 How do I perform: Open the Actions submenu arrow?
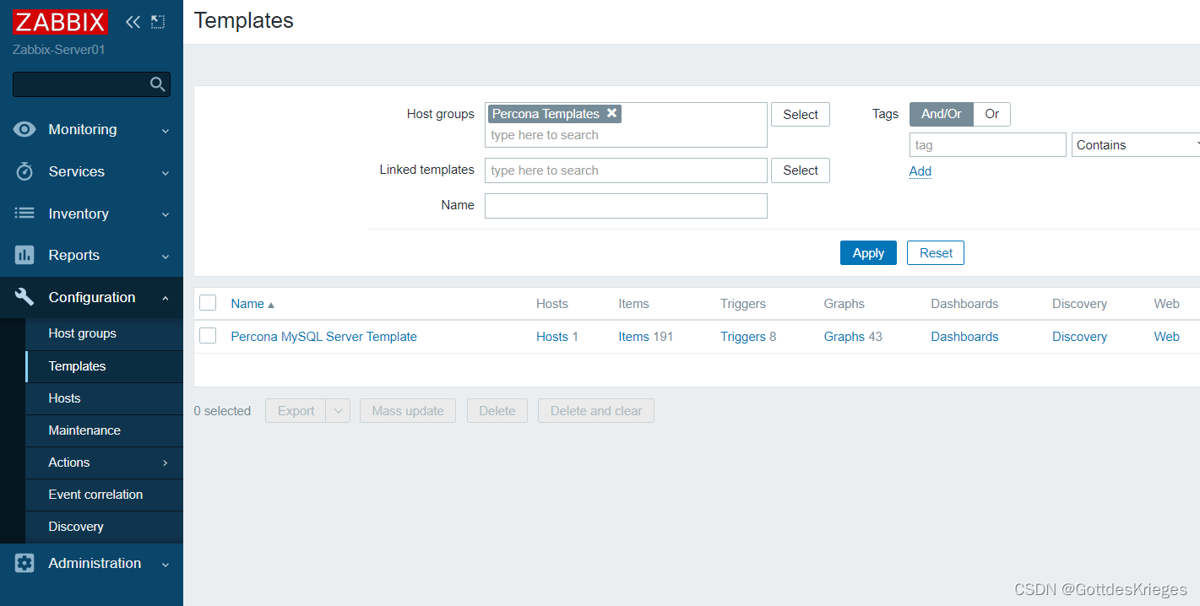point(166,463)
